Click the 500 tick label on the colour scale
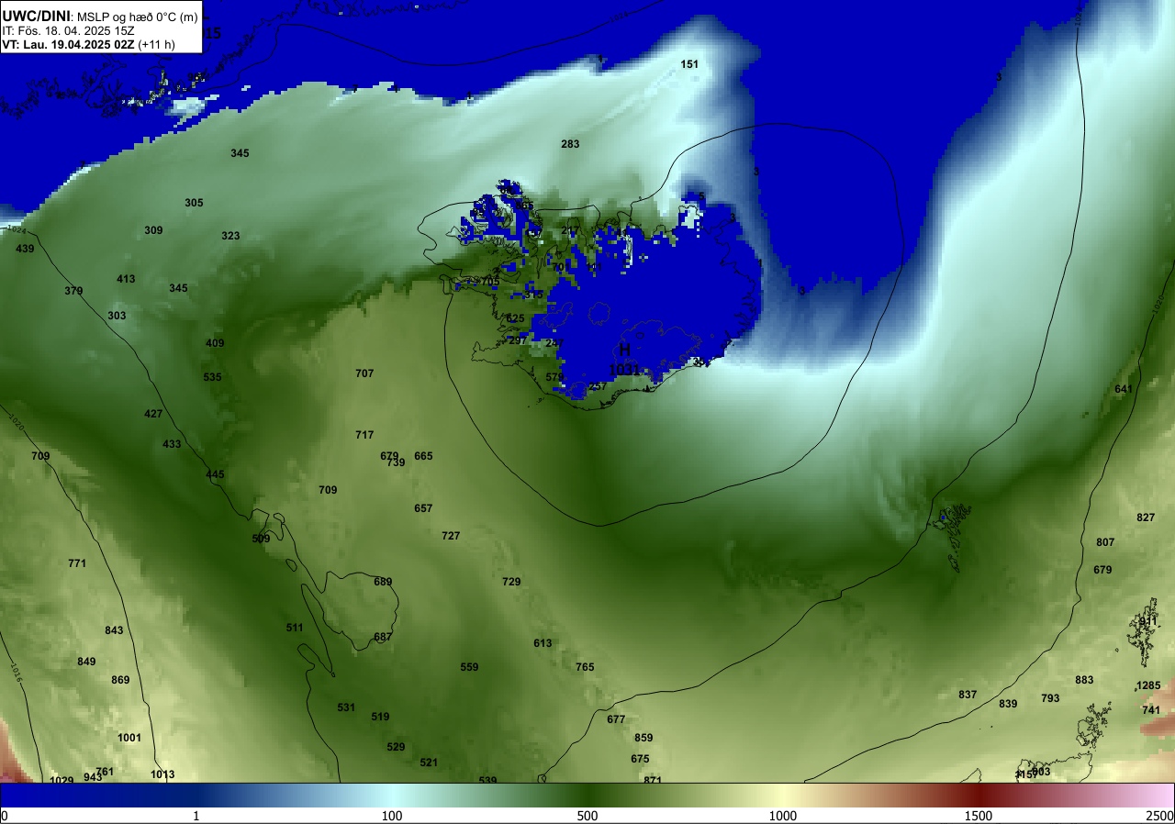Viewport: 1175px width, 824px height. click(587, 816)
